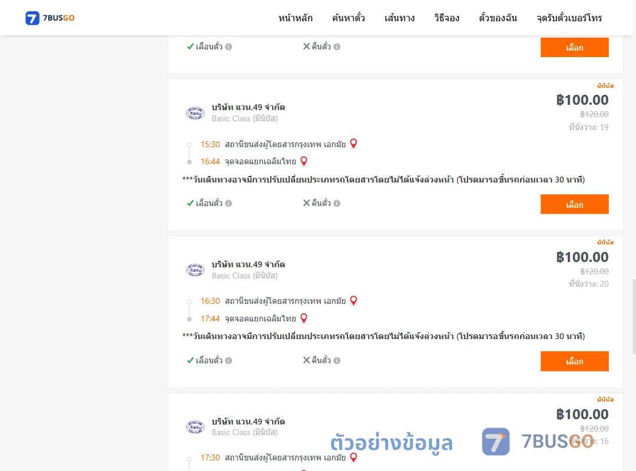The image size is (636, 471).
Task: Click the page vertical scrollbar thumb
Action: [x=634, y=316]
